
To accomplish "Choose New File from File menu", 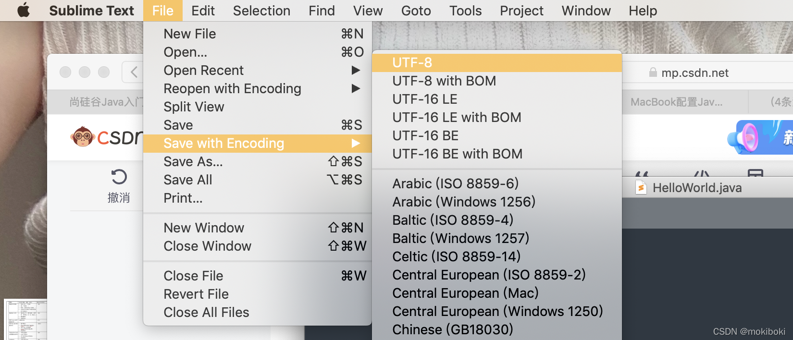I will coord(258,34).
